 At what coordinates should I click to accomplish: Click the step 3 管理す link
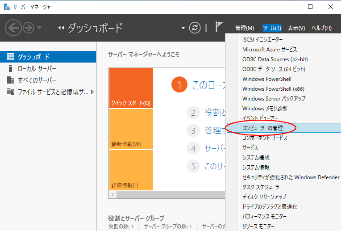click(x=215, y=130)
